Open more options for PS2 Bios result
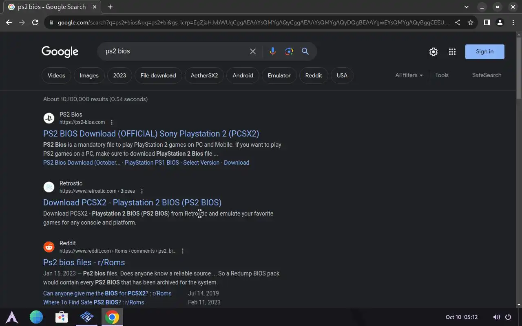The height and width of the screenshot is (326, 522). (x=112, y=122)
